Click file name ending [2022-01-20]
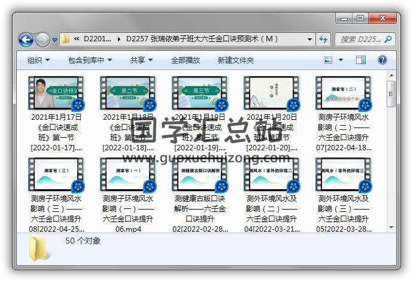 (x=272, y=132)
